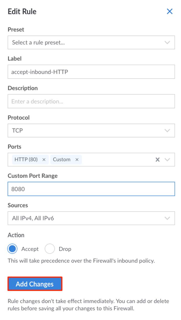Open the Sources dropdown
The height and width of the screenshot is (320, 181).
[x=78, y=218]
